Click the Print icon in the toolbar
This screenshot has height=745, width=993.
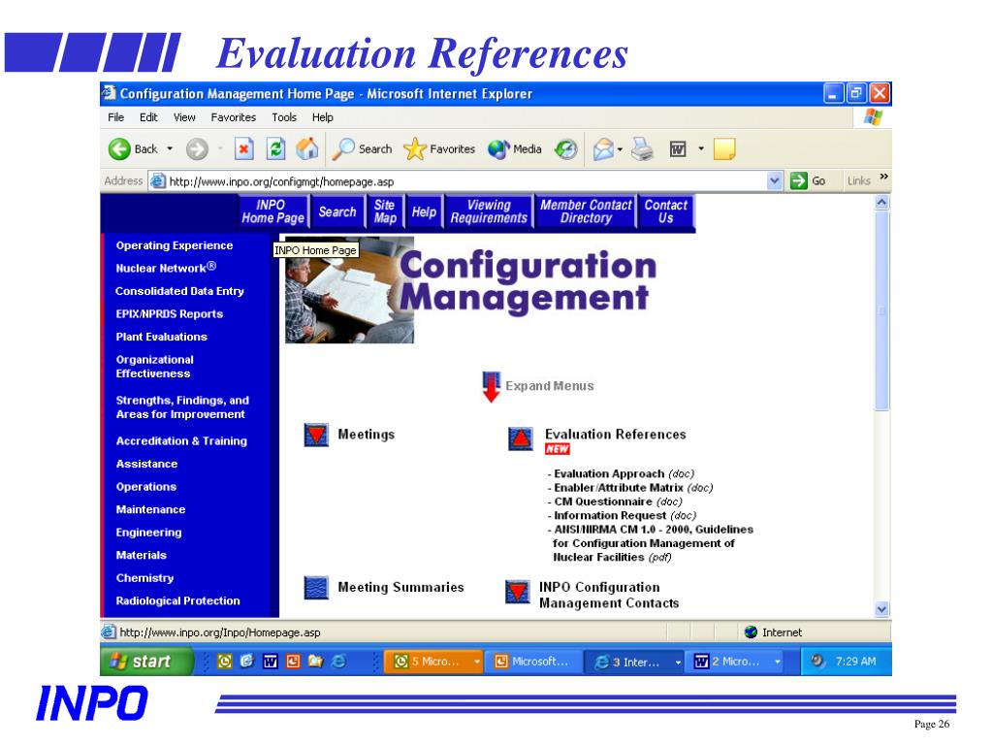[x=642, y=149]
